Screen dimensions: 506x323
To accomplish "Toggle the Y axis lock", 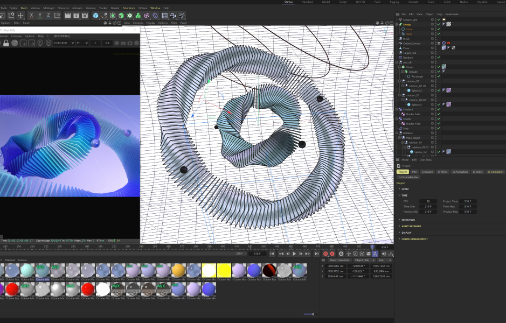I will tap(40, 16).
